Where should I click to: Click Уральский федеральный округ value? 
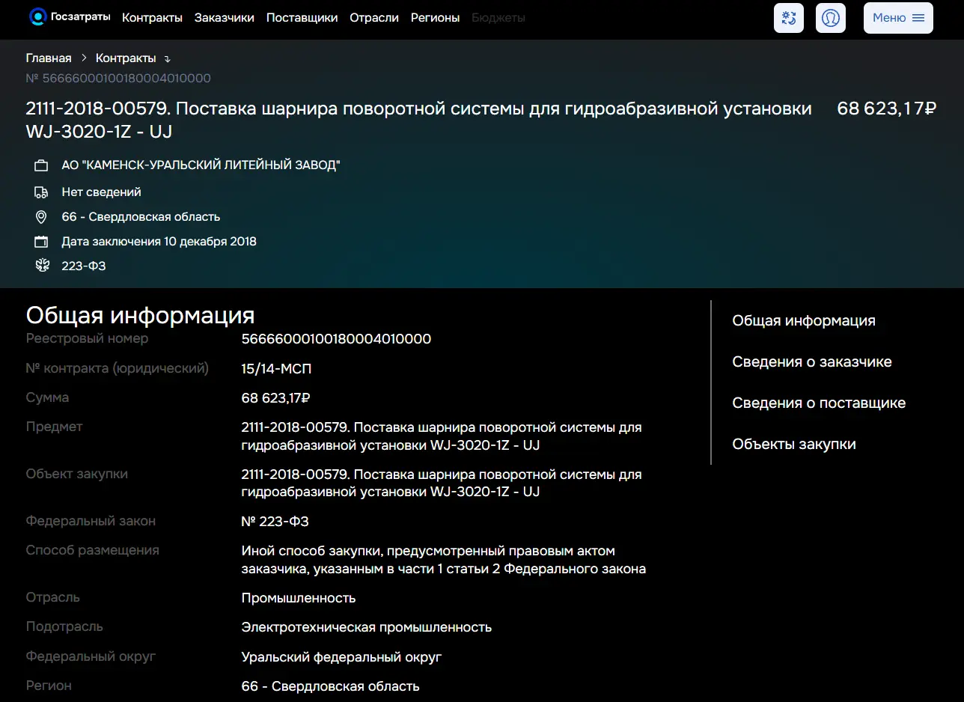coord(342,657)
